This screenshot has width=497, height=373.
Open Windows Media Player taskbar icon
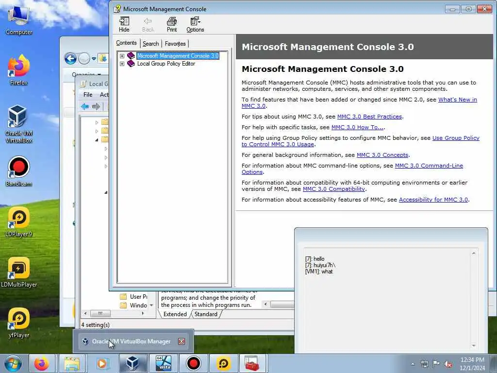[102, 363]
